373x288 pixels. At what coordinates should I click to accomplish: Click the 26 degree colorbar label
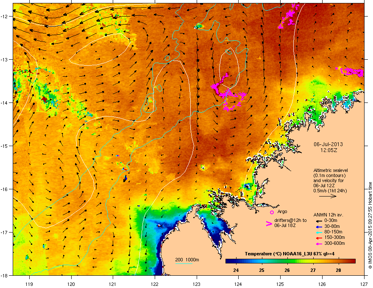287,270
